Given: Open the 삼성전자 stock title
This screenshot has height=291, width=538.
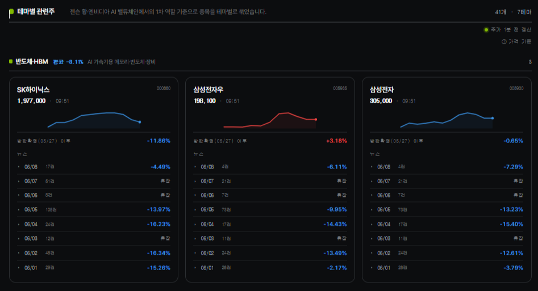Looking at the screenshot, I should click(x=382, y=90).
